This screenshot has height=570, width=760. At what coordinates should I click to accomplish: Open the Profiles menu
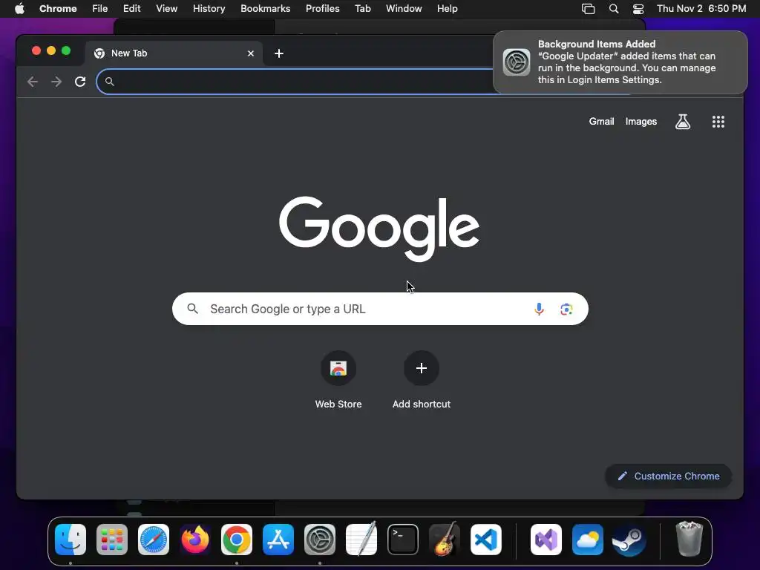click(x=322, y=9)
